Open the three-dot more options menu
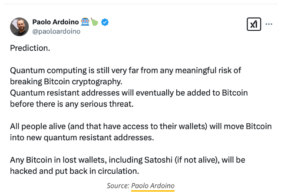This screenshot has height=192, width=284. (269, 24)
